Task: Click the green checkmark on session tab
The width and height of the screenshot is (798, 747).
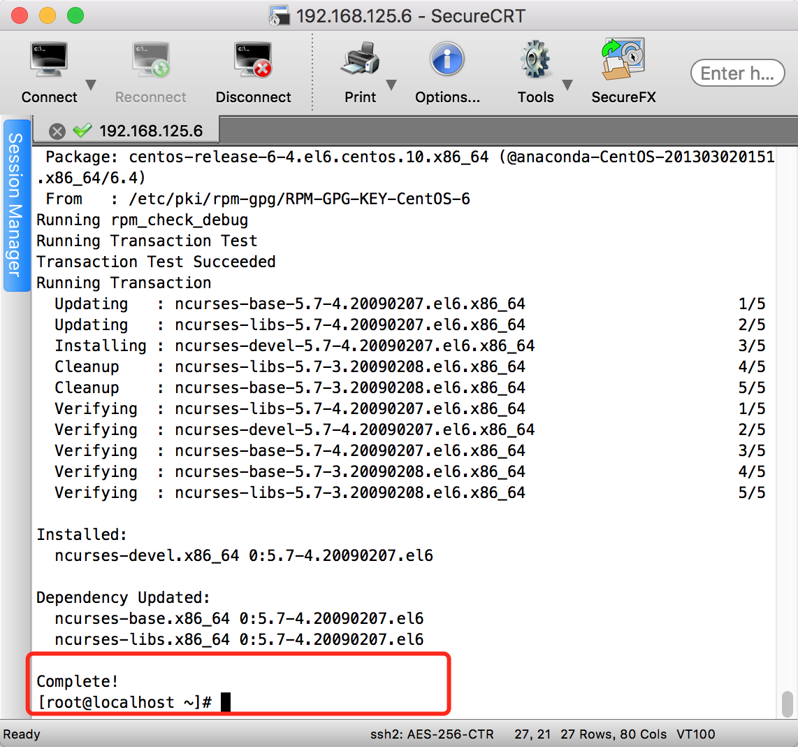Action: 82,130
